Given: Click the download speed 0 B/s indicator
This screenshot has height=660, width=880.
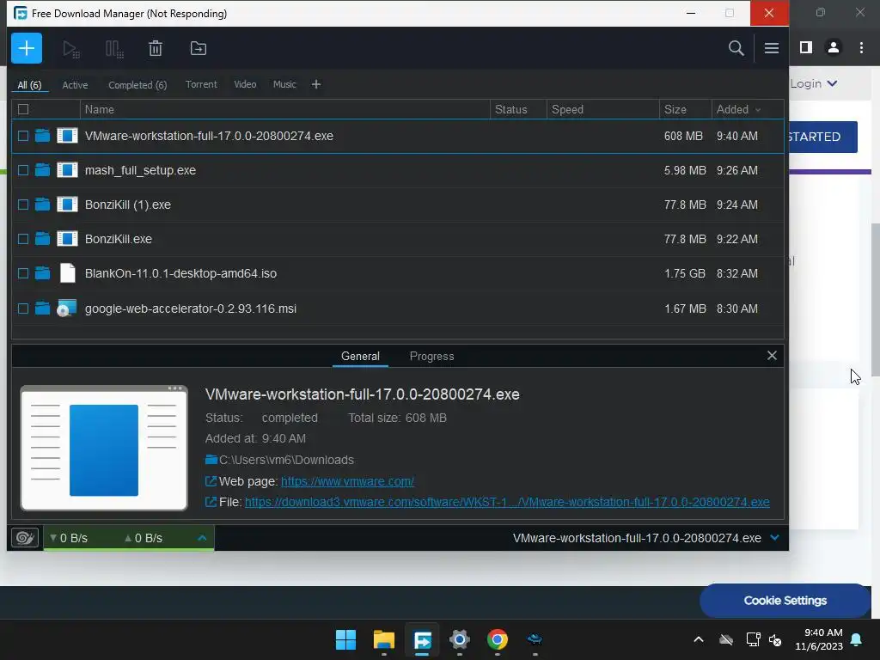Looking at the screenshot, I should point(69,538).
